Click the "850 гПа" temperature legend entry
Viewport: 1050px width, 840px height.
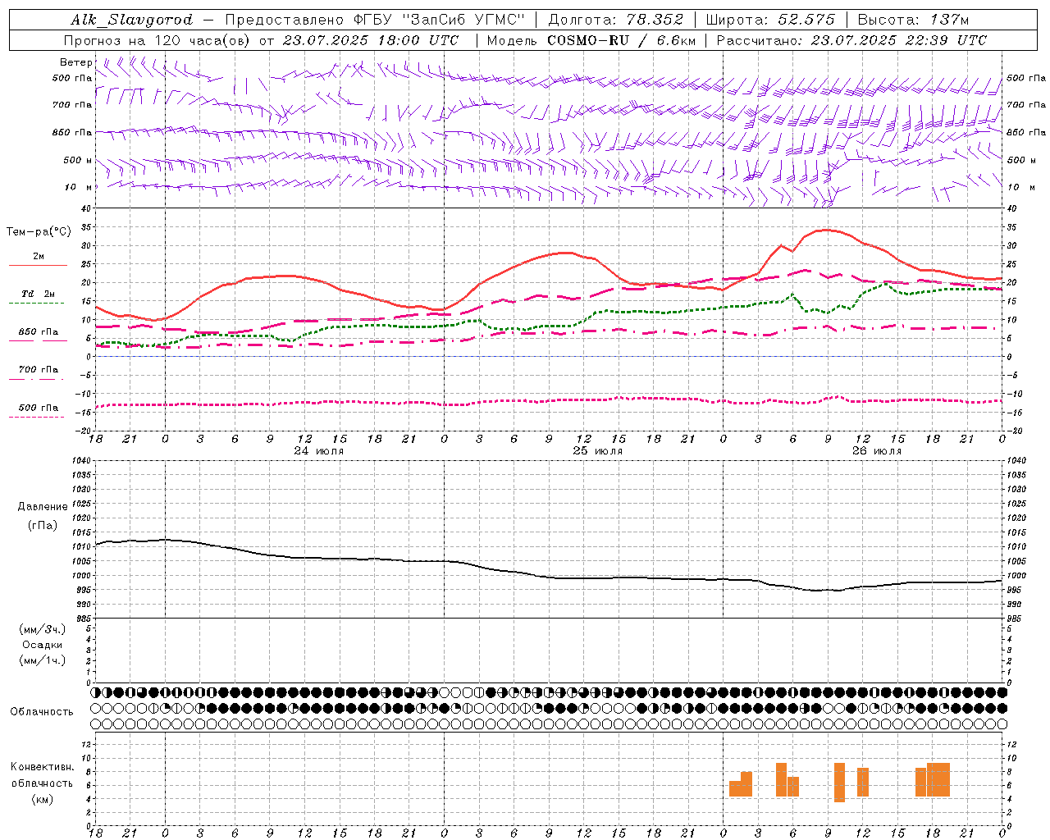pos(38,333)
